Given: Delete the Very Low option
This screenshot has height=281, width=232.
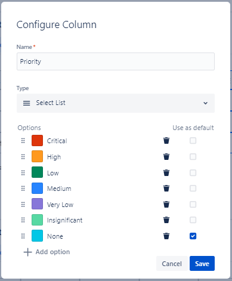Looking at the screenshot, I should (x=166, y=204).
